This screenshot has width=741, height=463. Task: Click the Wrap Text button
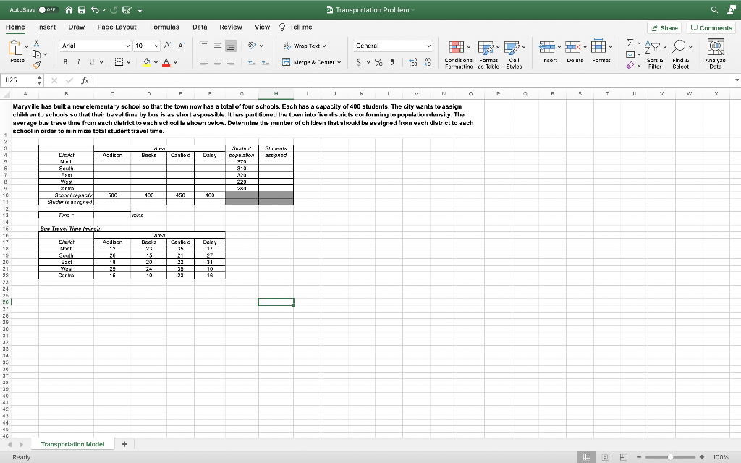click(305, 46)
